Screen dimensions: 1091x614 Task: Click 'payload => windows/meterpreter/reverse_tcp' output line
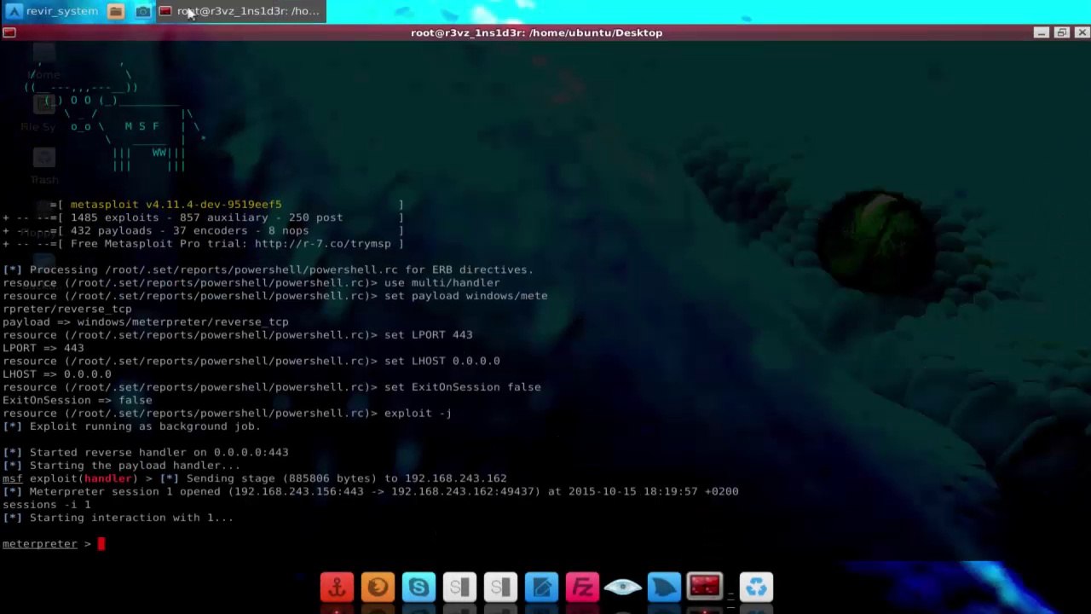point(146,322)
